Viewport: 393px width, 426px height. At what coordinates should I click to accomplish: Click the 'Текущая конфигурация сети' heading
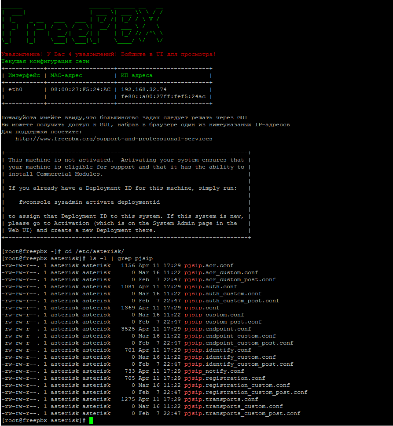point(45,62)
